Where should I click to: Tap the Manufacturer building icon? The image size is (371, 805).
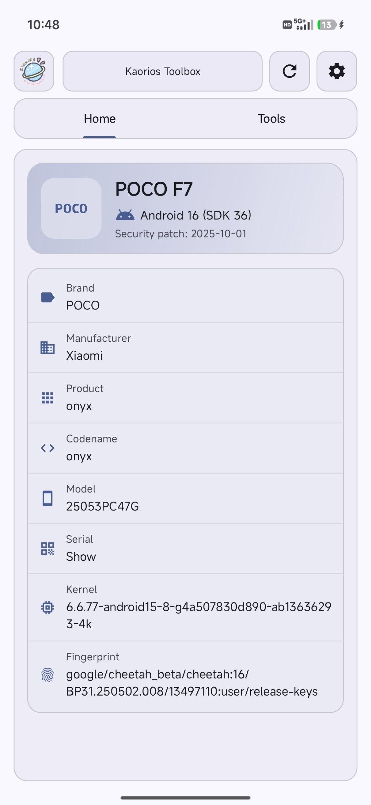click(47, 347)
